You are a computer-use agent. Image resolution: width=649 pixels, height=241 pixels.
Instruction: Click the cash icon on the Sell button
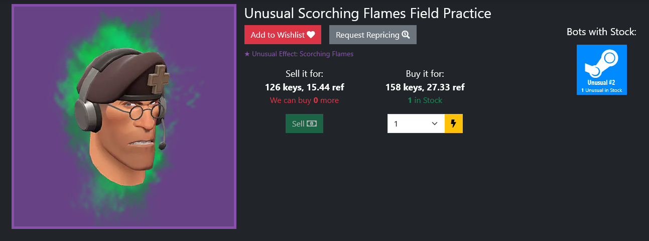pyautogui.click(x=311, y=124)
